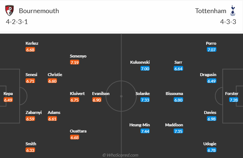
Task: Click the Bournemouth club crest
Action: point(10,11)
